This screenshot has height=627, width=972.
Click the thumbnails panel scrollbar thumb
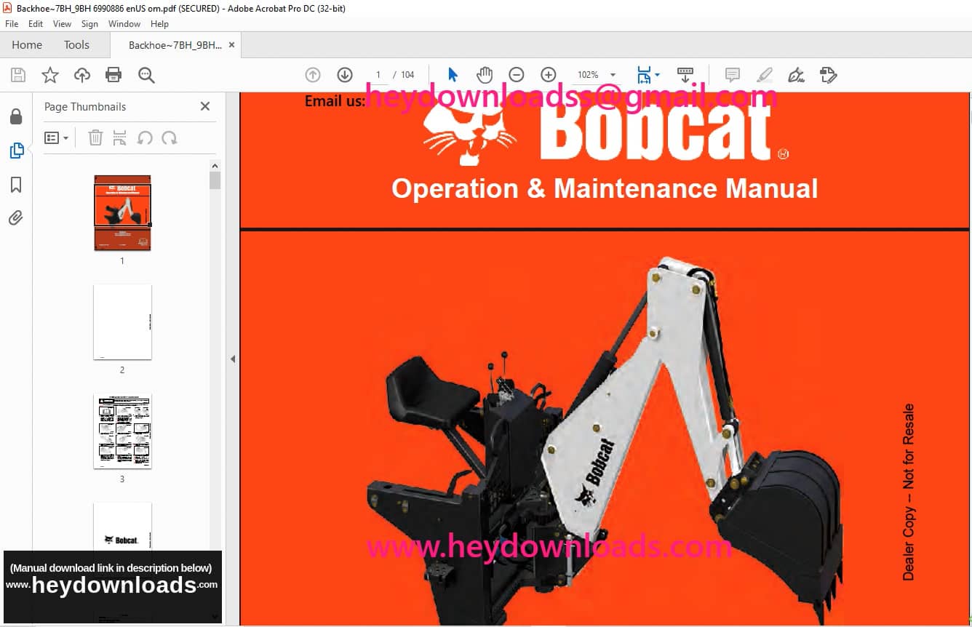click(215, 180)
